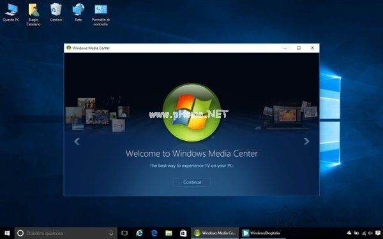Select the Biagio Catalano user folder icon
This screenshot has width=383, height=239.
click(33, 15)
